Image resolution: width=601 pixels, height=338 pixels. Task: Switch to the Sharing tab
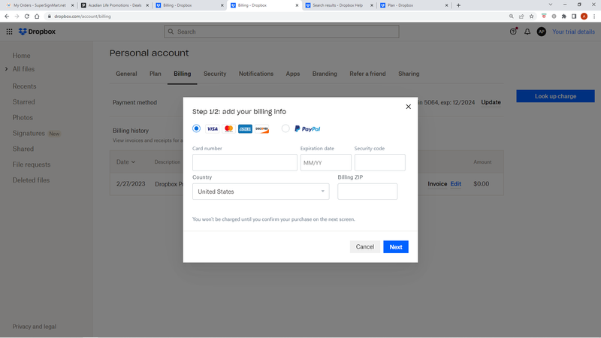click(409, 74)
